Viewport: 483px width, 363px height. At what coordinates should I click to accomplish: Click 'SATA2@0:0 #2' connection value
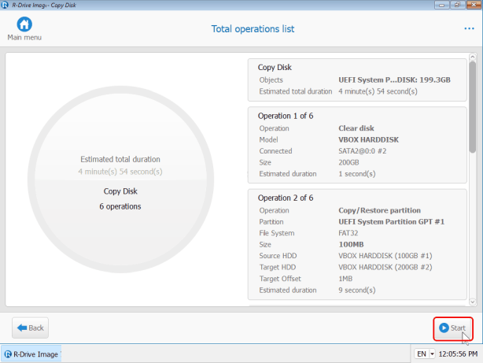362,151
